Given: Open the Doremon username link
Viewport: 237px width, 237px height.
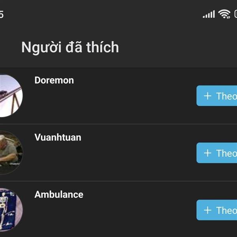Looking at the screenshot, I should (54, 80).
